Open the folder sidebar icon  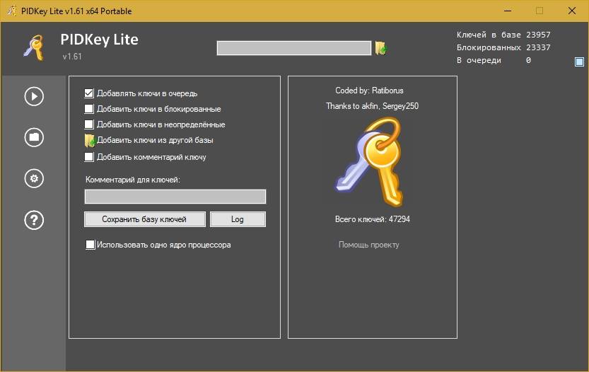tap(34, 137)
